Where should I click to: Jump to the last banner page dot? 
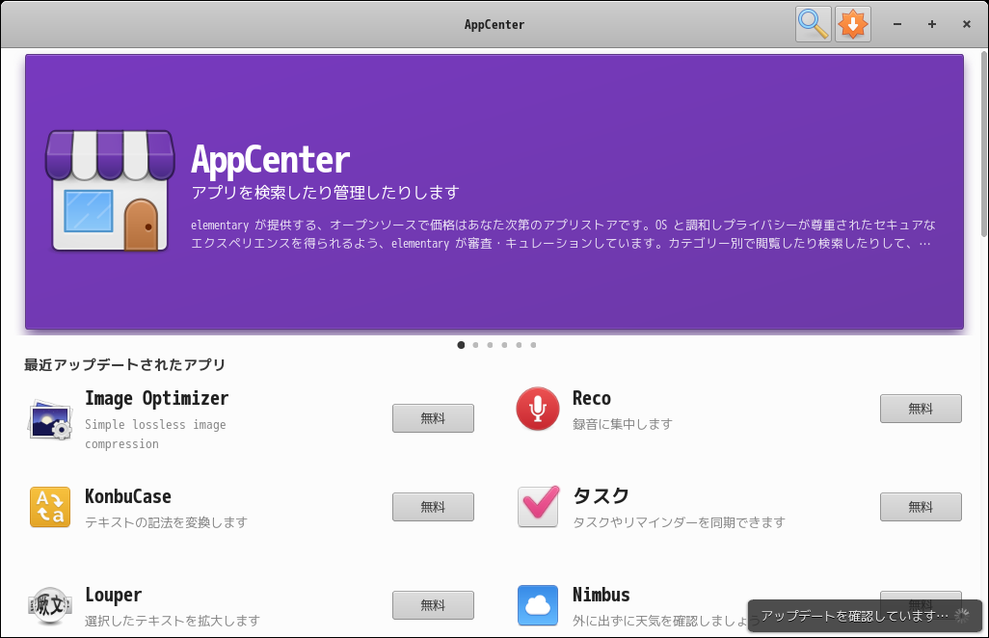533,344
